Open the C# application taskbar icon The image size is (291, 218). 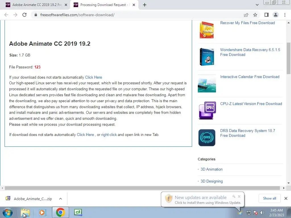tap(78, 212)
